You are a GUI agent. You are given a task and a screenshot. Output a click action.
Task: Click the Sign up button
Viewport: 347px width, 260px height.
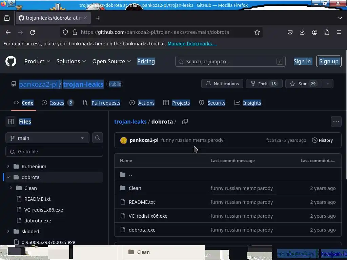click(329, 61)
